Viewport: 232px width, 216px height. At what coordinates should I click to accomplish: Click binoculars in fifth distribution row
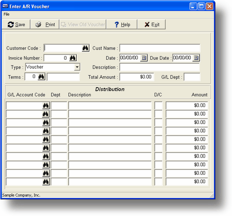pos(46,139)
